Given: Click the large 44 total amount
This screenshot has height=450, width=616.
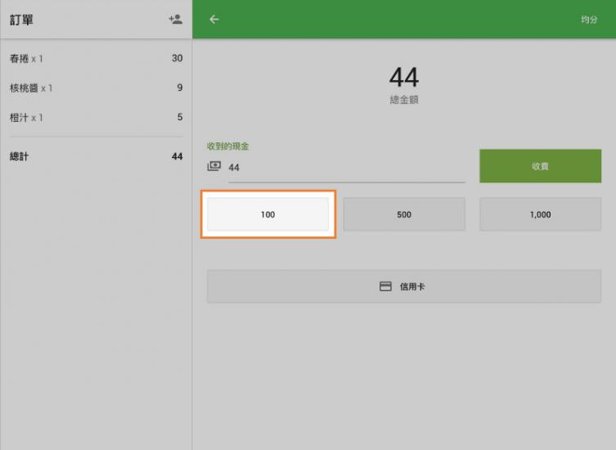Looking at the screenshot, I should point(403,78).
